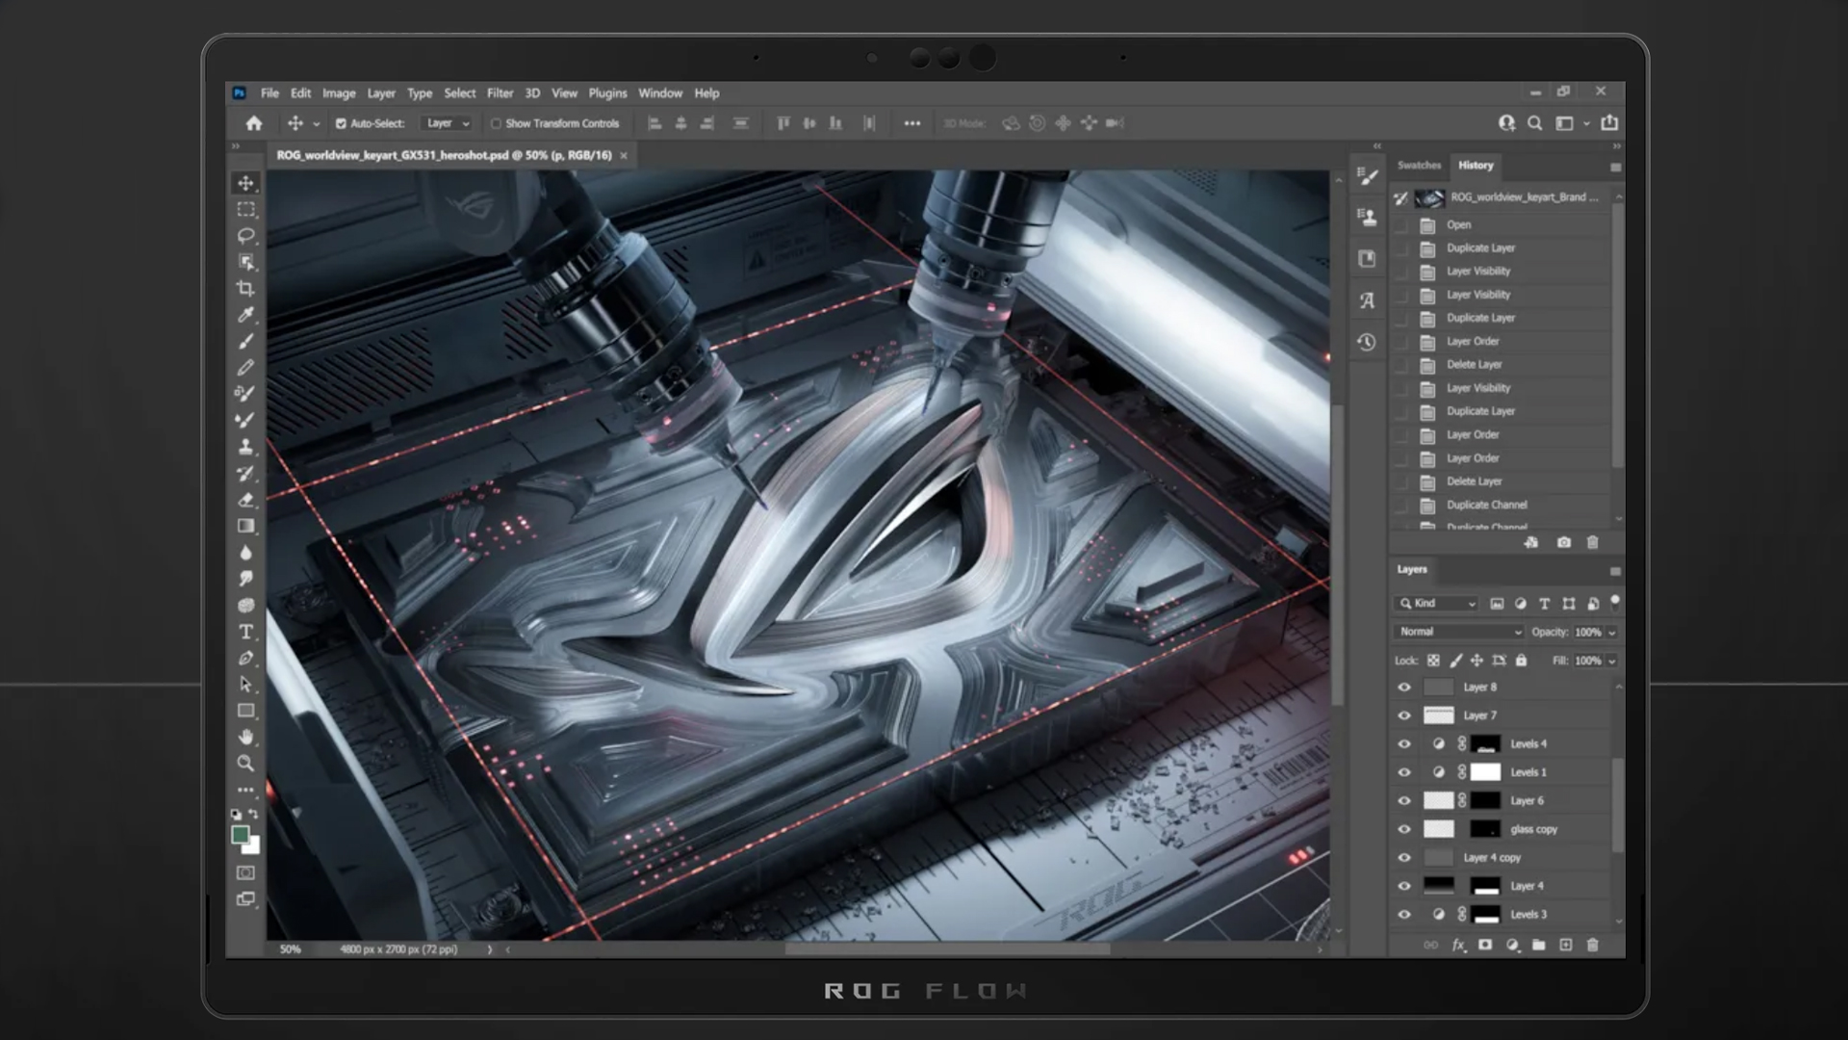Image resolution: width=1848 pixels, height=1040 pixels.
Task: Select the Lasso tool
Action: [246, 236]
